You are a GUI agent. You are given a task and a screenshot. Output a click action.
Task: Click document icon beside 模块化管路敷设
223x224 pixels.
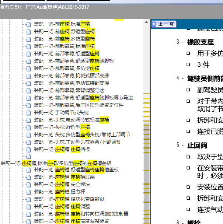point(29,200)
